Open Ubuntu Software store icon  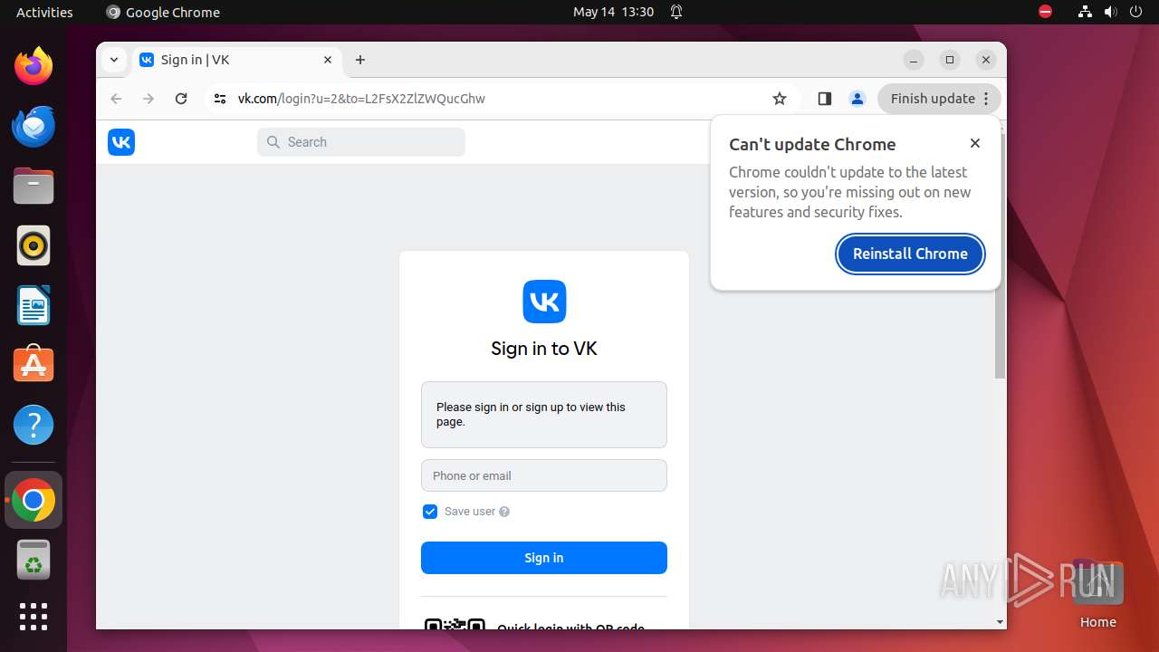click(x=34, y=365)
